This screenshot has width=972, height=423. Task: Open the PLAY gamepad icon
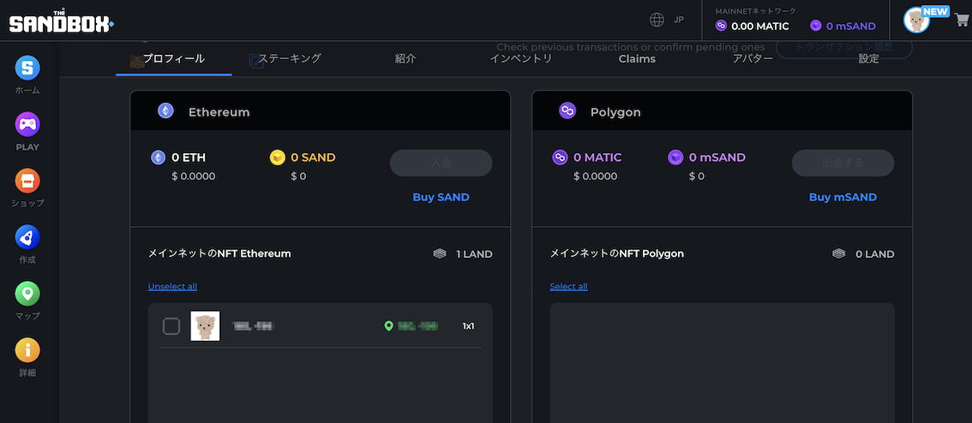[x=27, y=124]
